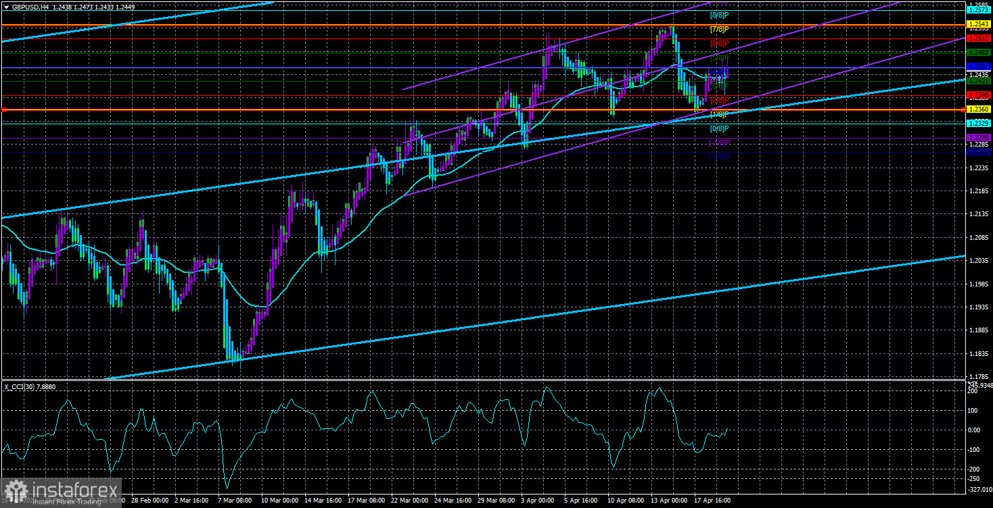Select the [0/8]P Murray level label
This screenshot has width=993, height=508.
coord(719,128)
